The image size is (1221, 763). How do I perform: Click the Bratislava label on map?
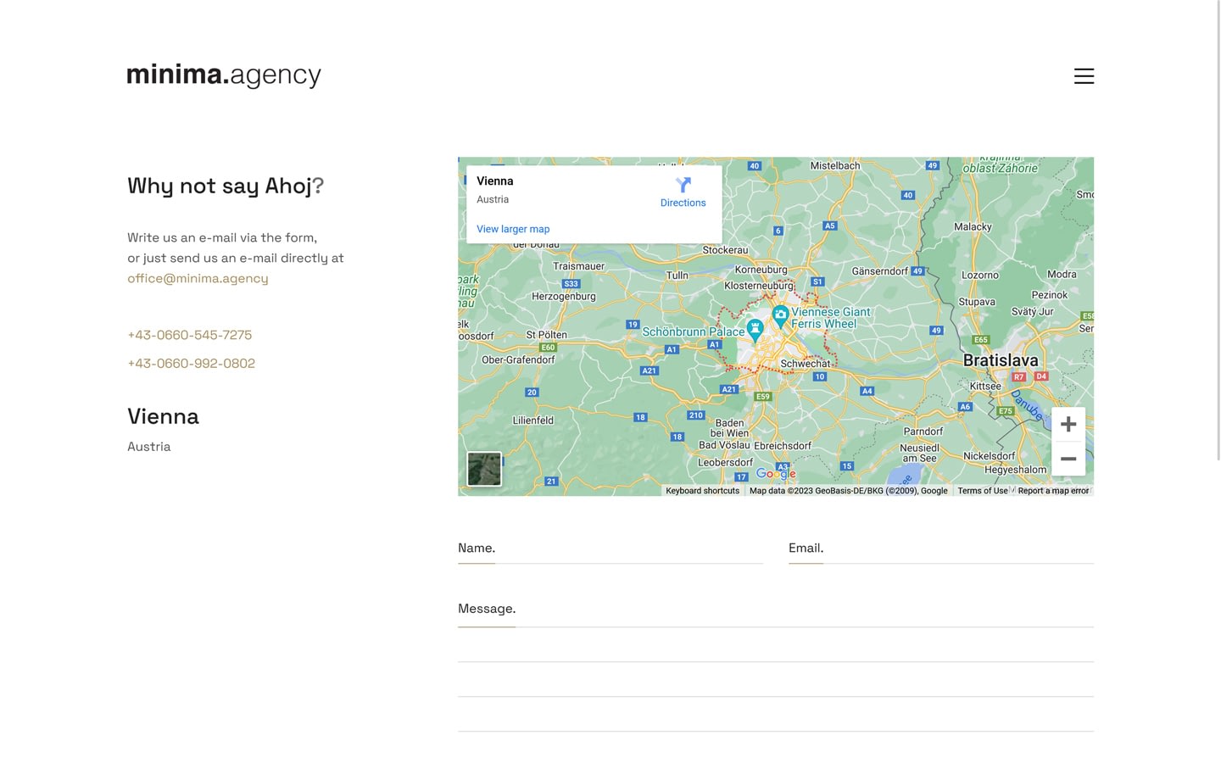click(1000, 360)
